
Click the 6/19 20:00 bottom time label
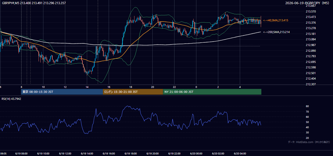point(153,154)
